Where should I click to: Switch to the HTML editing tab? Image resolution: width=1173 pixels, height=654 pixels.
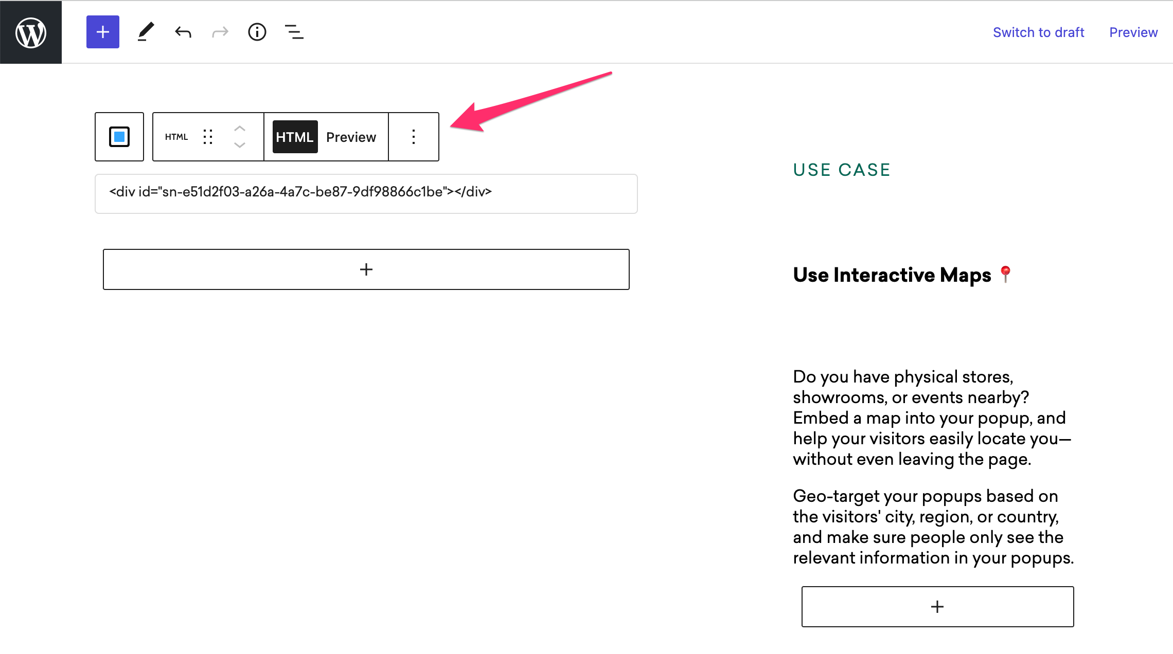coord(295,137)
